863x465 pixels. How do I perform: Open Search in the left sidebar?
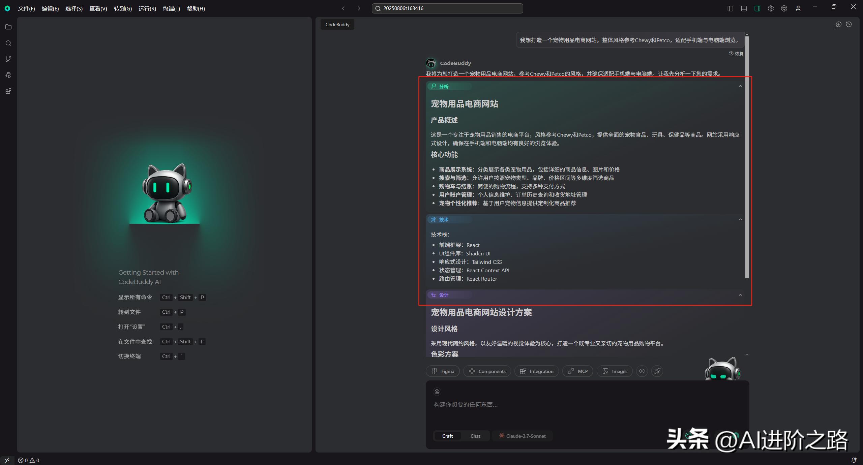pos(8,43)
